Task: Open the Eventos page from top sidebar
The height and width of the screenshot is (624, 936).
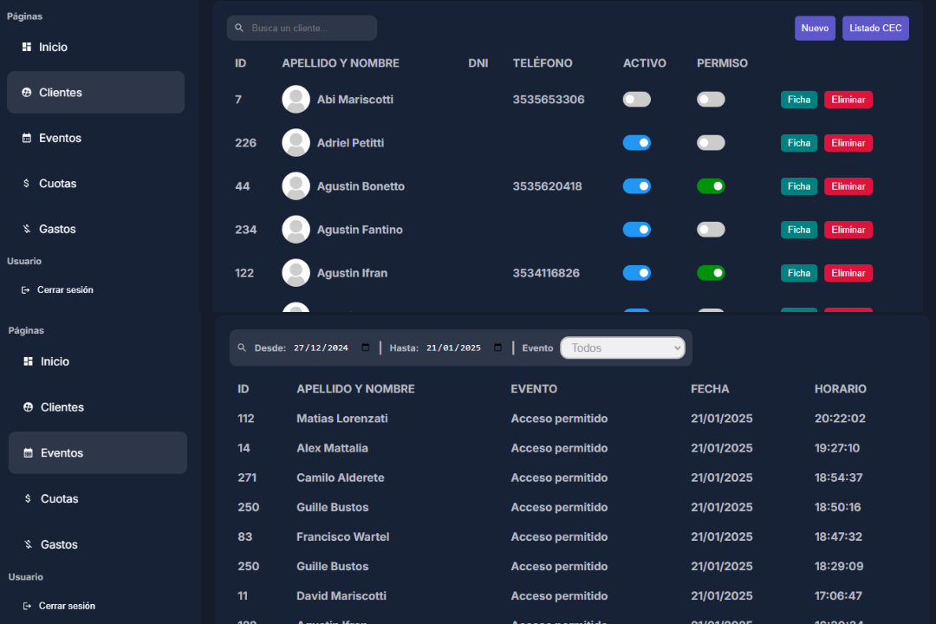Action: coord(60,138)
